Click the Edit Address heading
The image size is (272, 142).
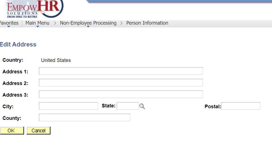[18, 45]
